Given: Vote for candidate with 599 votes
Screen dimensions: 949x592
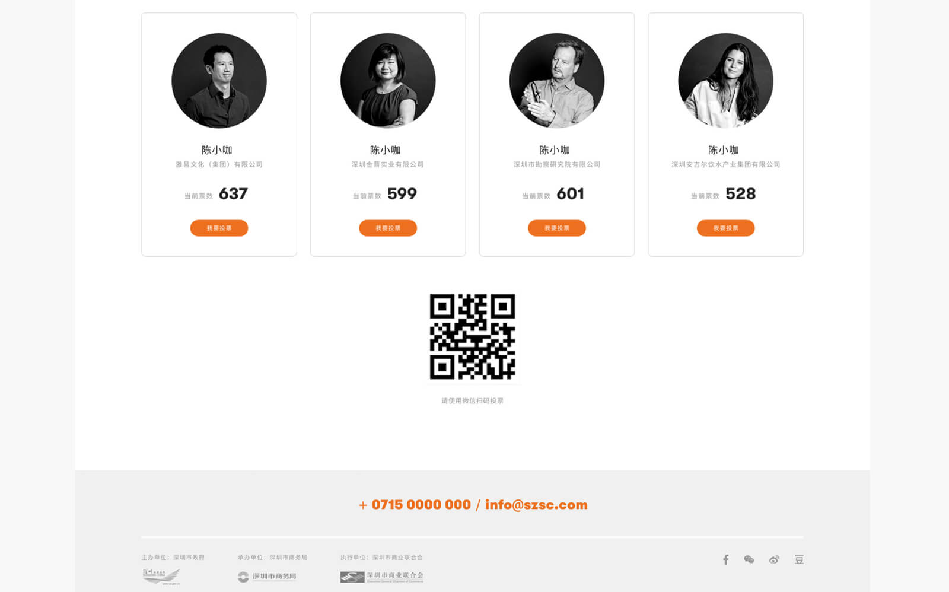Looking at the screenshot, I should (x=388, y=228).
